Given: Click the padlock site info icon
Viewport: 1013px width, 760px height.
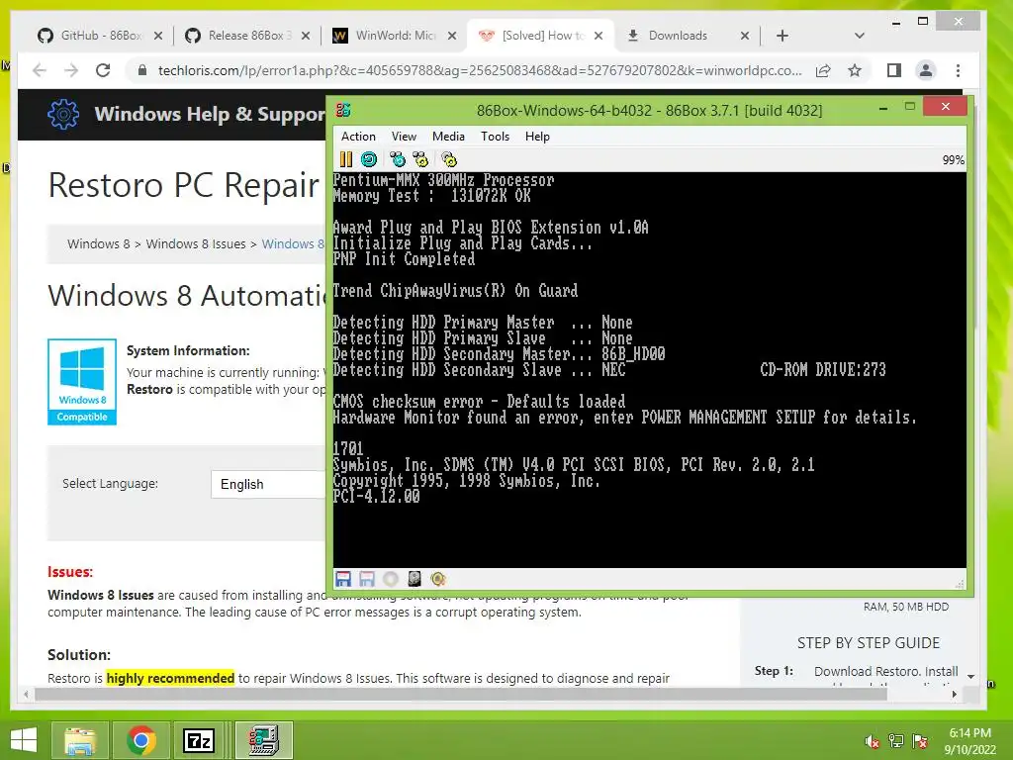Looking at the screenshot, I should (142, 70).
